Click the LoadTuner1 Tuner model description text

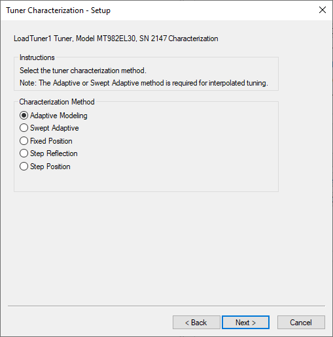[116, 39]
